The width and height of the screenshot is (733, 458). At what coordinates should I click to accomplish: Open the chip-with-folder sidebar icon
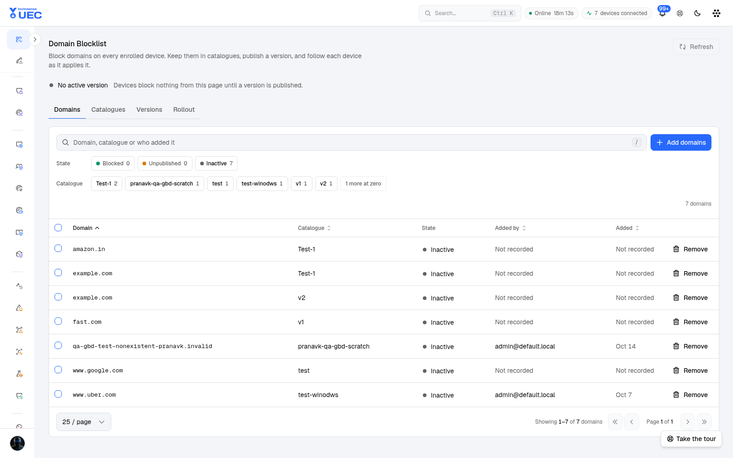click(x=19, y=211)
